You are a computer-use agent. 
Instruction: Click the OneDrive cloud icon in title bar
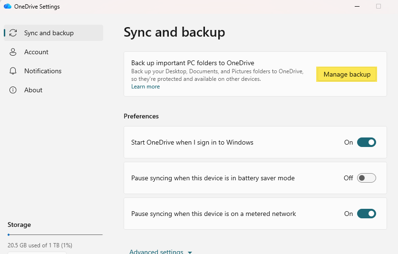coord(8,7)
